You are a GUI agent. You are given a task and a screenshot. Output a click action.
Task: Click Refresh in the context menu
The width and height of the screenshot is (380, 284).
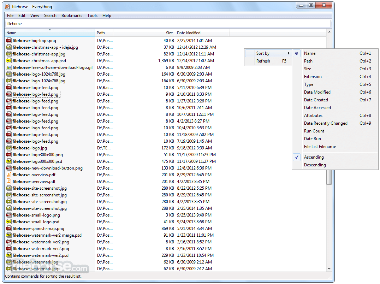pyautogui.click(x=268, y=61)
